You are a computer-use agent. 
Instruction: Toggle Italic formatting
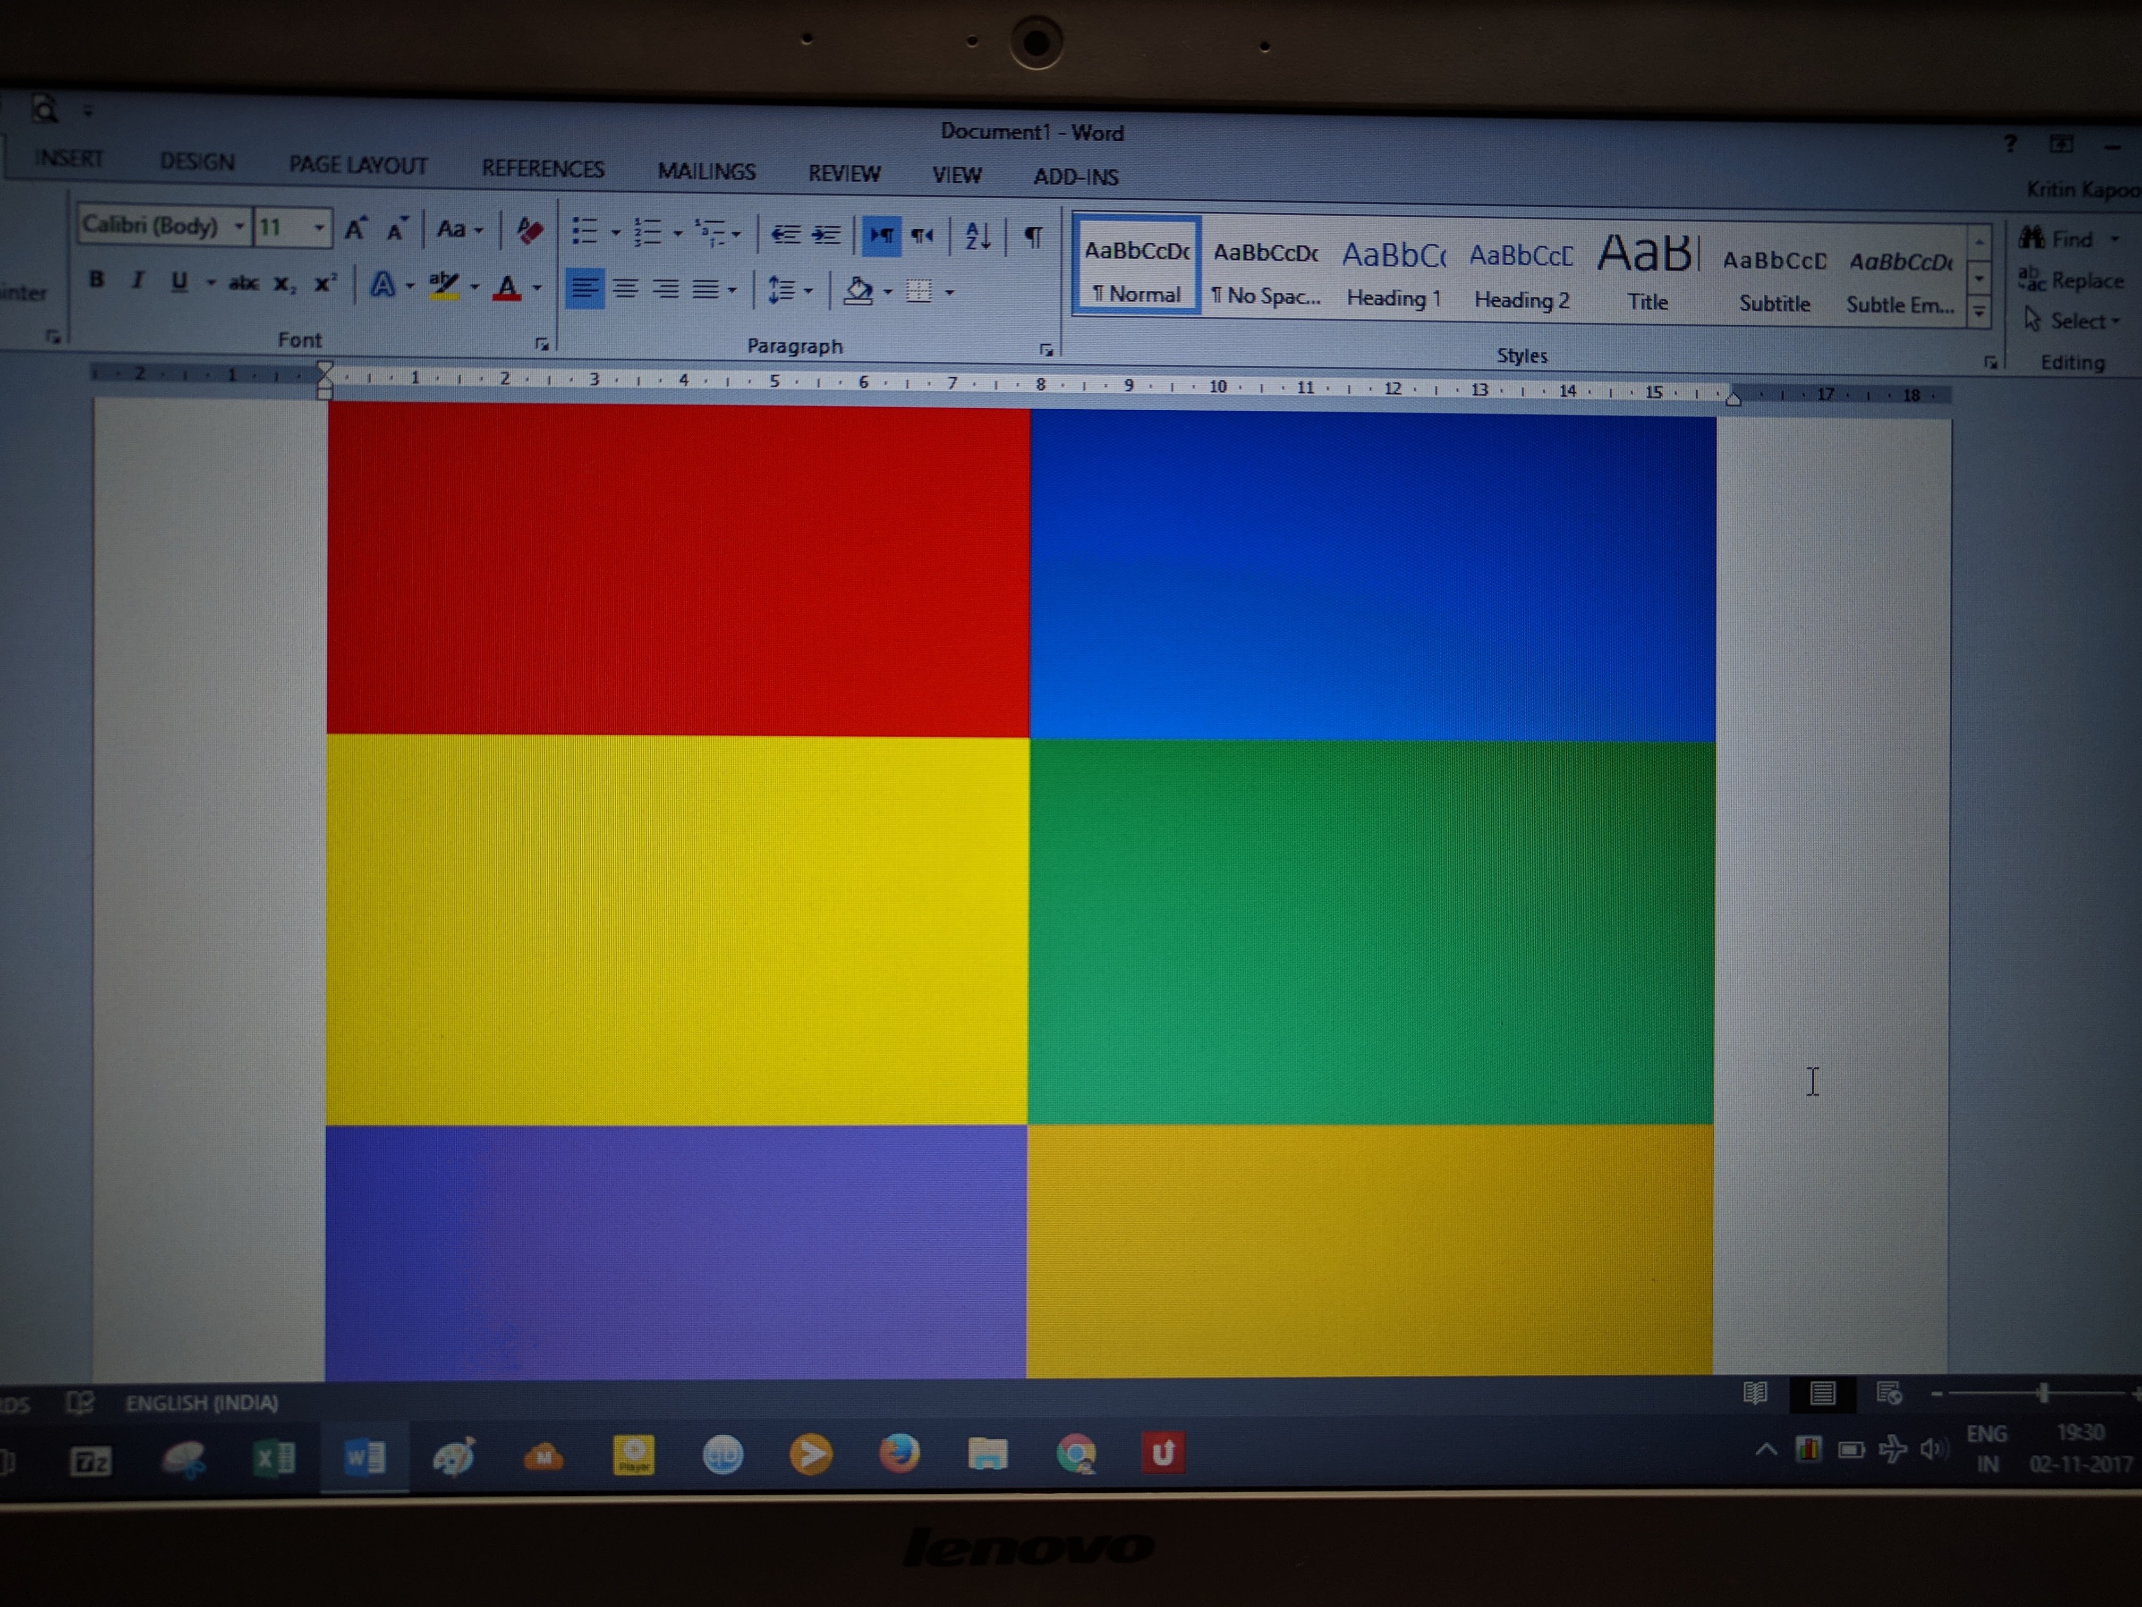(138, 281)
